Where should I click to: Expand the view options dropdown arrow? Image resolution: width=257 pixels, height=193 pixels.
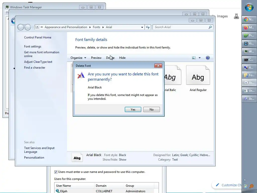200,58
